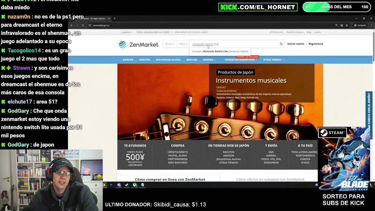Click the search field containing nintendo switch lite
Viewport: 375px width, 211px height.
(x=233, y=44)
